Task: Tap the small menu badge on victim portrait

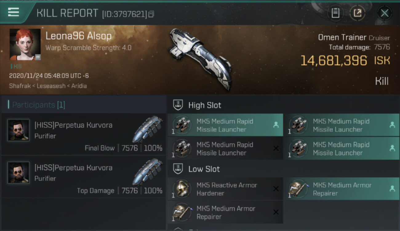Action: 38,57
